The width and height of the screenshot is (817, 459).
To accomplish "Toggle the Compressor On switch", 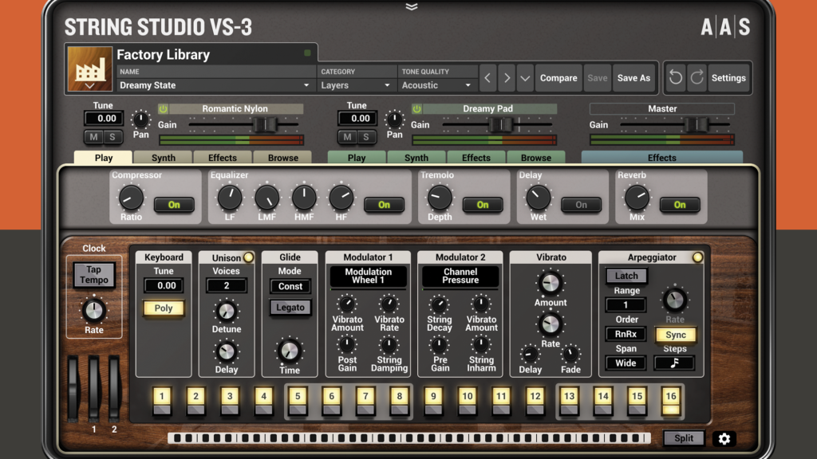I will [174, 205].
